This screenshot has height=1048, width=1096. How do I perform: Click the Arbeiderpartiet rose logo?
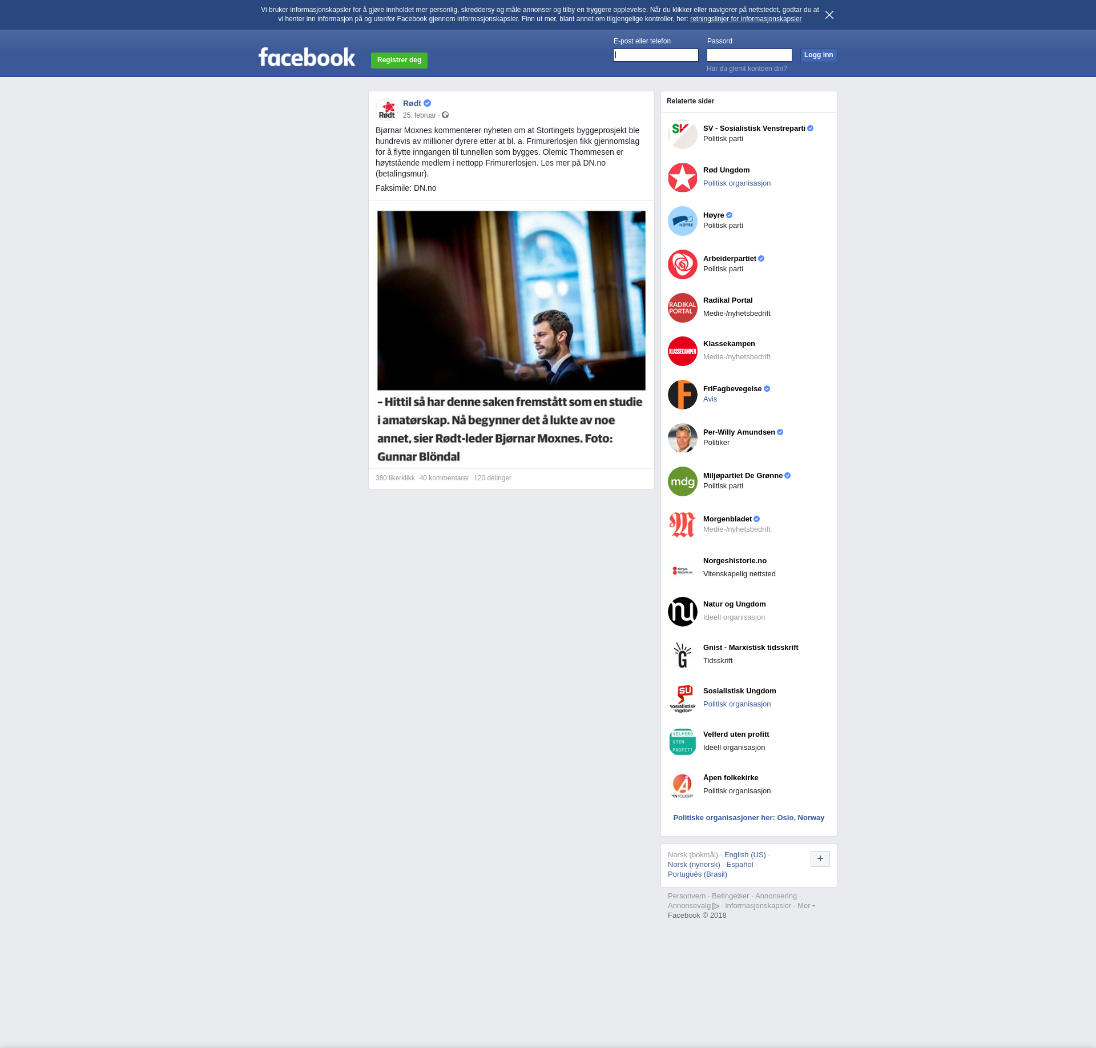click(683, 264)
